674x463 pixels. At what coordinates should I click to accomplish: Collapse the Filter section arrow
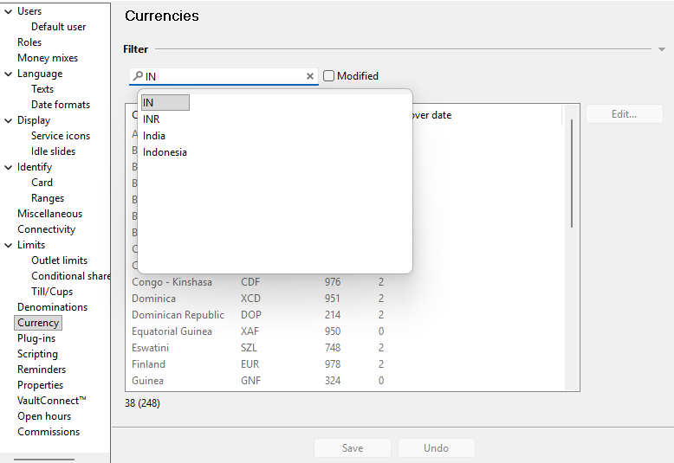[x=662, y=49]
